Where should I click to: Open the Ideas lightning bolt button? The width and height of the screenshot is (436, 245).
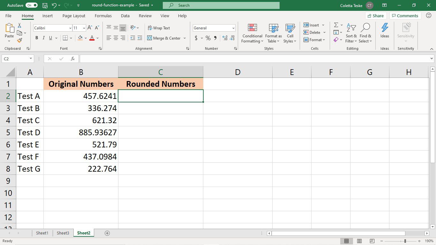tap(385, 31)
